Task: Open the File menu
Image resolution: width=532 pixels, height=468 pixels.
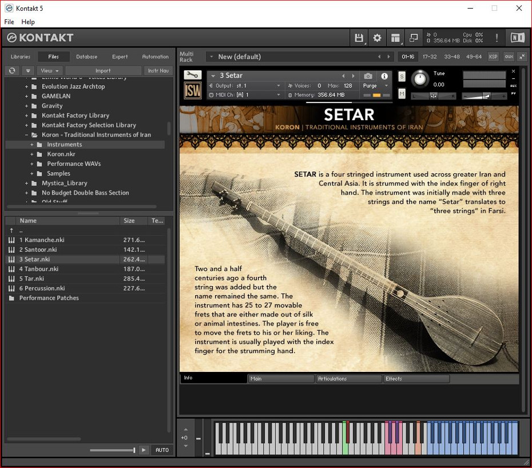Action: click(9, 22)
